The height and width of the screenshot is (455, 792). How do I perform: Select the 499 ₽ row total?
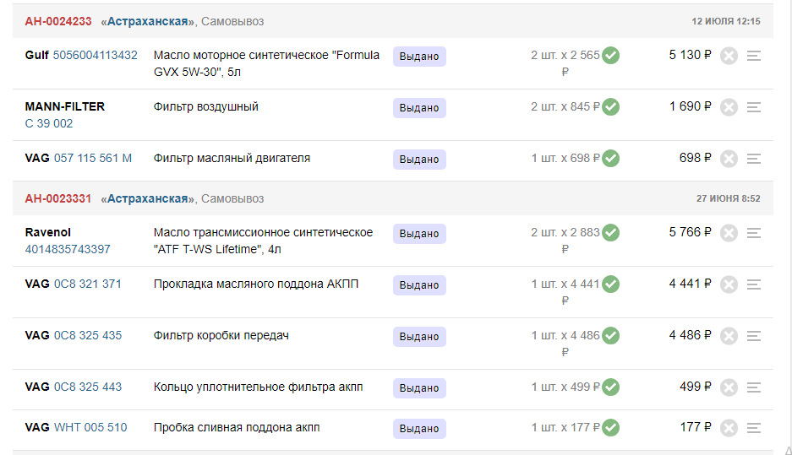pyautogui.click(x=695, y=386)
